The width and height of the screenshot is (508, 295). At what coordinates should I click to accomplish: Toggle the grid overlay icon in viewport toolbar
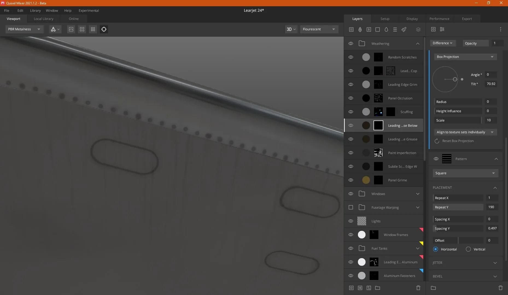[x=93, y=29]
